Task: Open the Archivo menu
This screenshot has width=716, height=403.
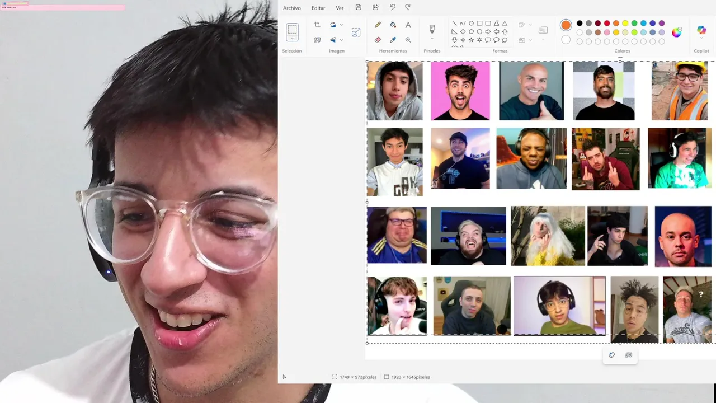Action: tap(291, 8)
